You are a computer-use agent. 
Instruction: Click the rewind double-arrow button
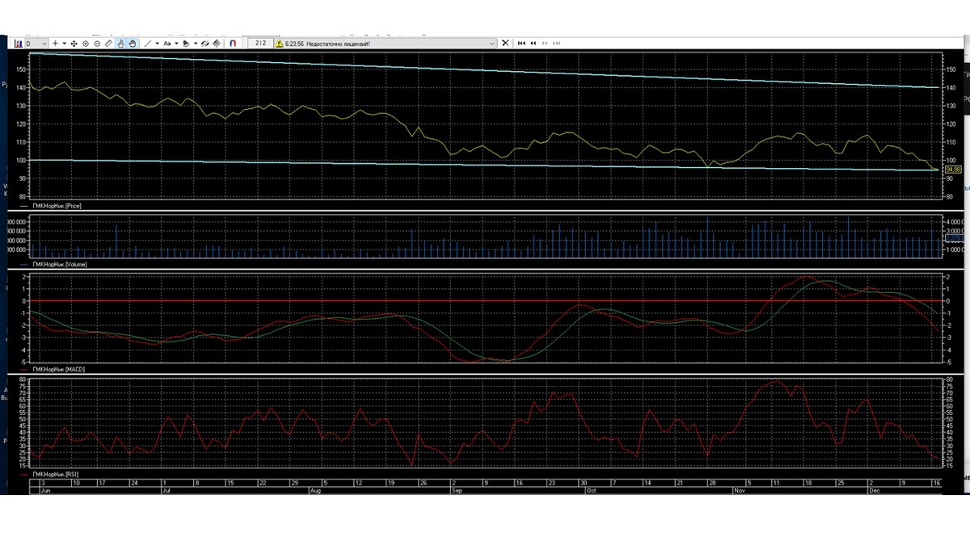coord(533,43)
